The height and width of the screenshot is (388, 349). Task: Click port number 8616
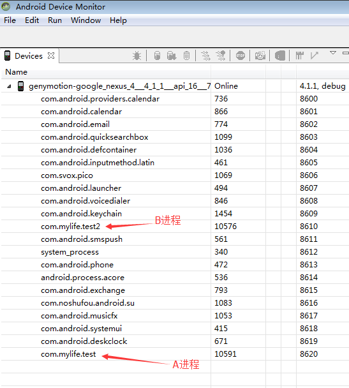point(309,303)
